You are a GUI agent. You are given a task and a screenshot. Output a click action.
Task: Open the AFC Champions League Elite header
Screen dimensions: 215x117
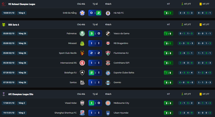[21, 94]
